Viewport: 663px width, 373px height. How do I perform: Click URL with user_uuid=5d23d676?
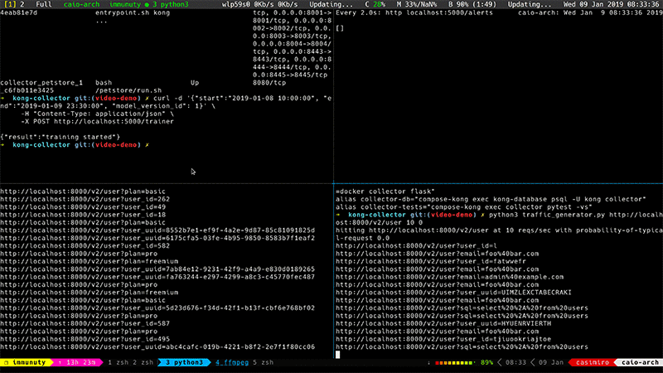(157, 308)
